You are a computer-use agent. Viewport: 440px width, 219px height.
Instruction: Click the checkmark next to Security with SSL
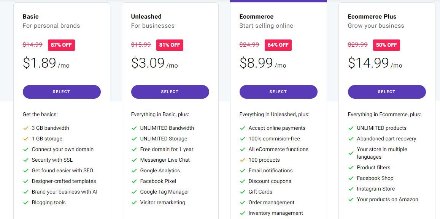[x=26, y=160]
